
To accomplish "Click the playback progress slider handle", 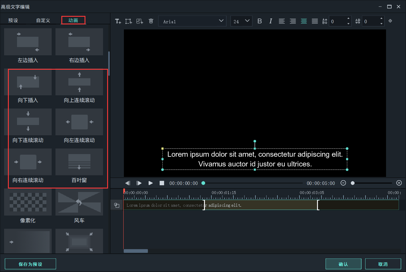I will click(203, 183).
